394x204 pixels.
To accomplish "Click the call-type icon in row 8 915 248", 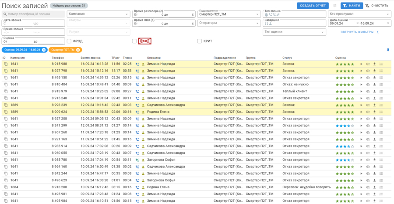I will [137, 99].
